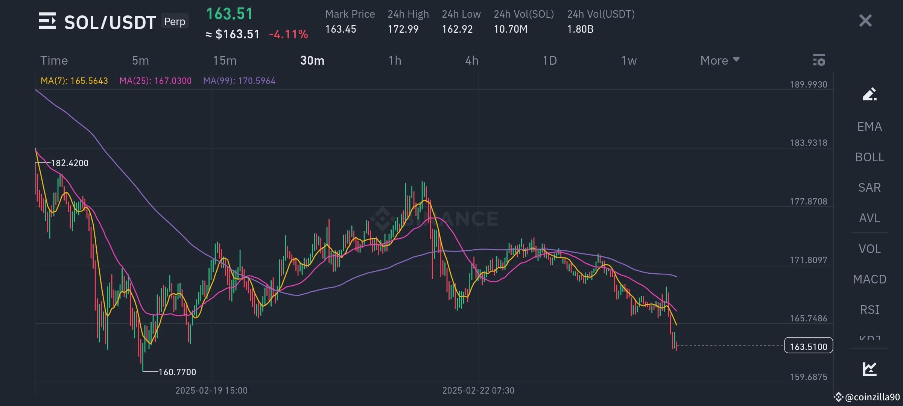The image size is (903, 406).
Task: Click the 182.4200 high price marker
Action: (70, 163)
